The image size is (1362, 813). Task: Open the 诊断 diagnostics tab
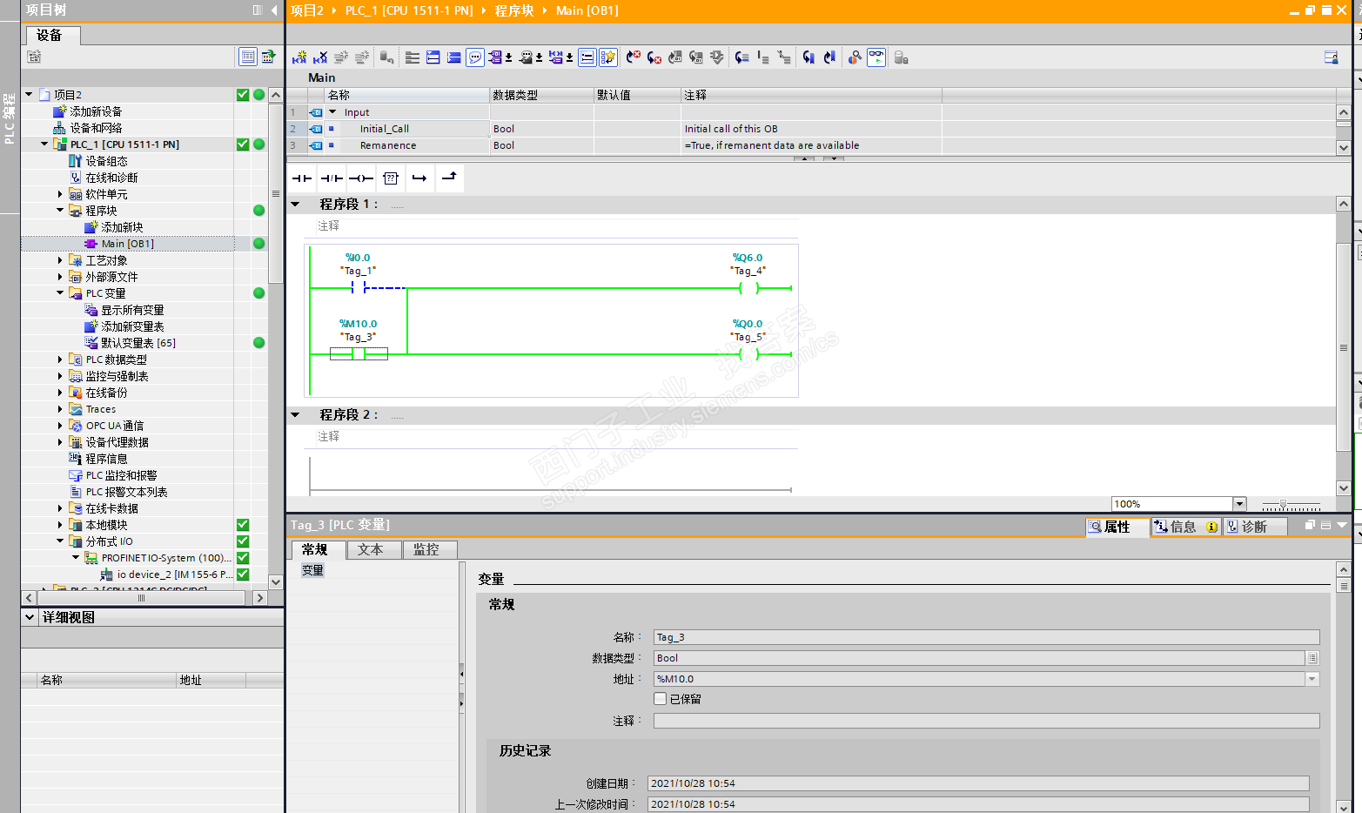click(1254, 527)
